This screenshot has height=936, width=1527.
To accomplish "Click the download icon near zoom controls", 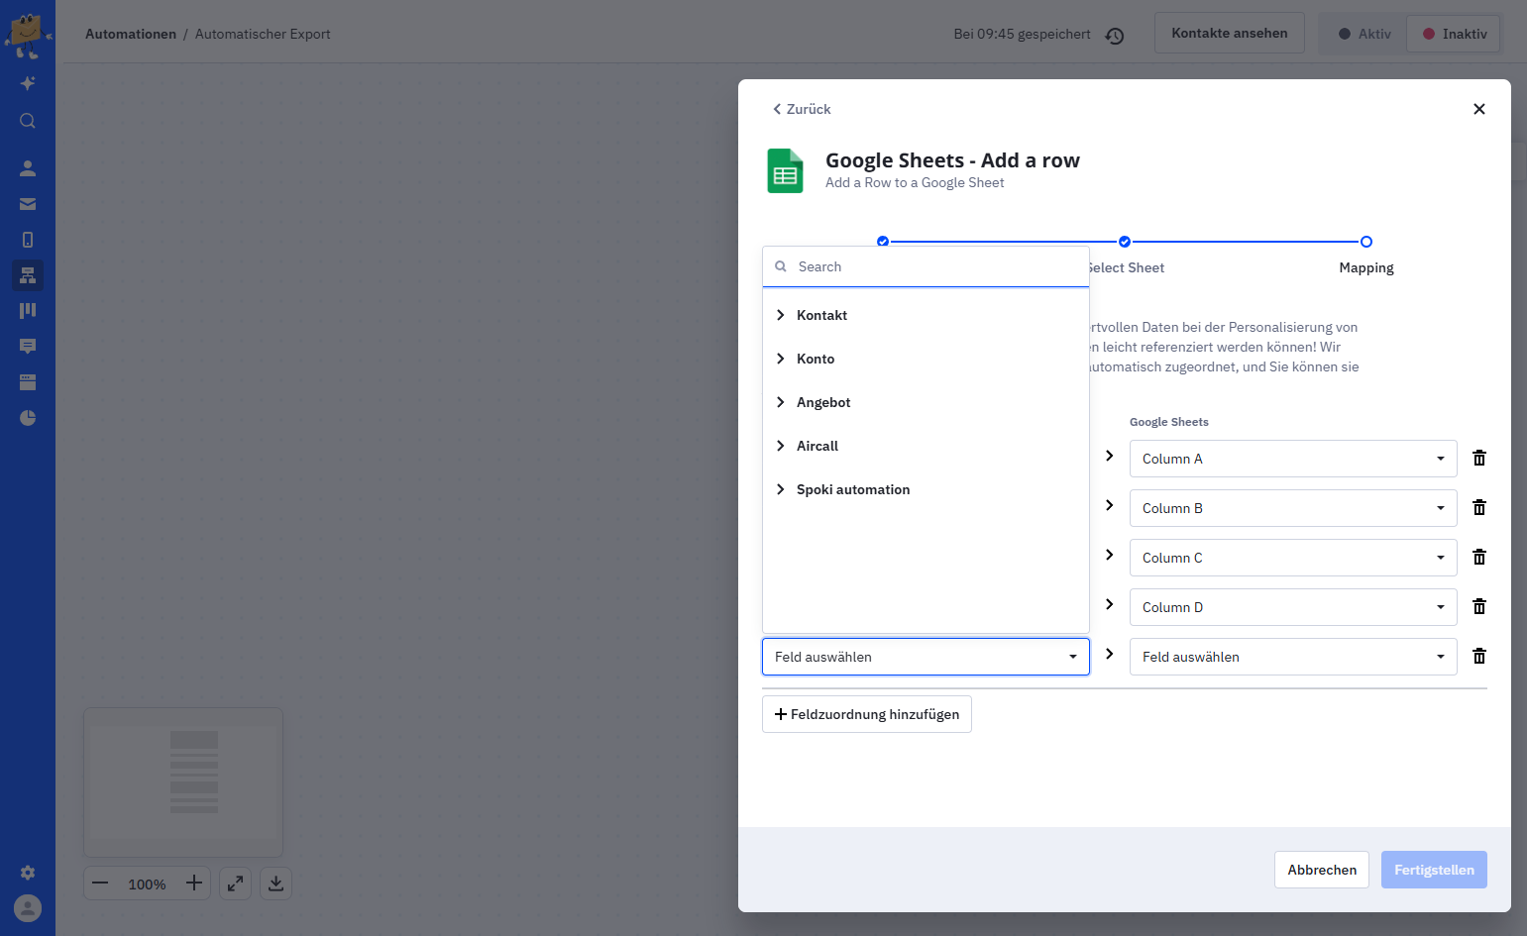I will coord(275,884).
